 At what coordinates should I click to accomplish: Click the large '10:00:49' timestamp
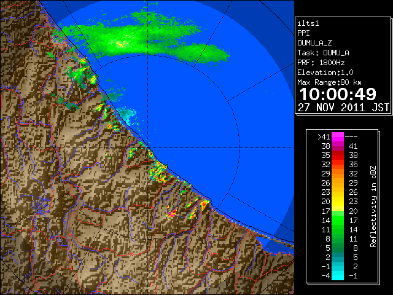338,94
